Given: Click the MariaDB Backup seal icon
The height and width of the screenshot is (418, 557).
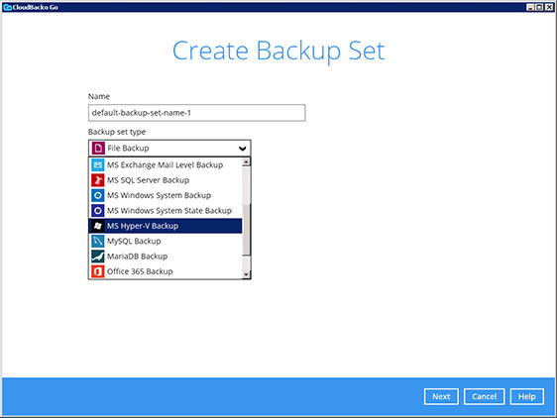Looking at the screenshot, I should tap(98, 257).
